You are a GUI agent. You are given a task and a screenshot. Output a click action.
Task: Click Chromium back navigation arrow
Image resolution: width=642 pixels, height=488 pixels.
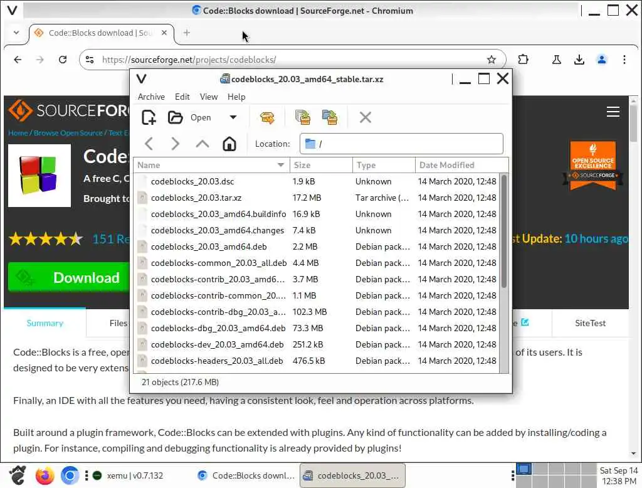(18, 60)
